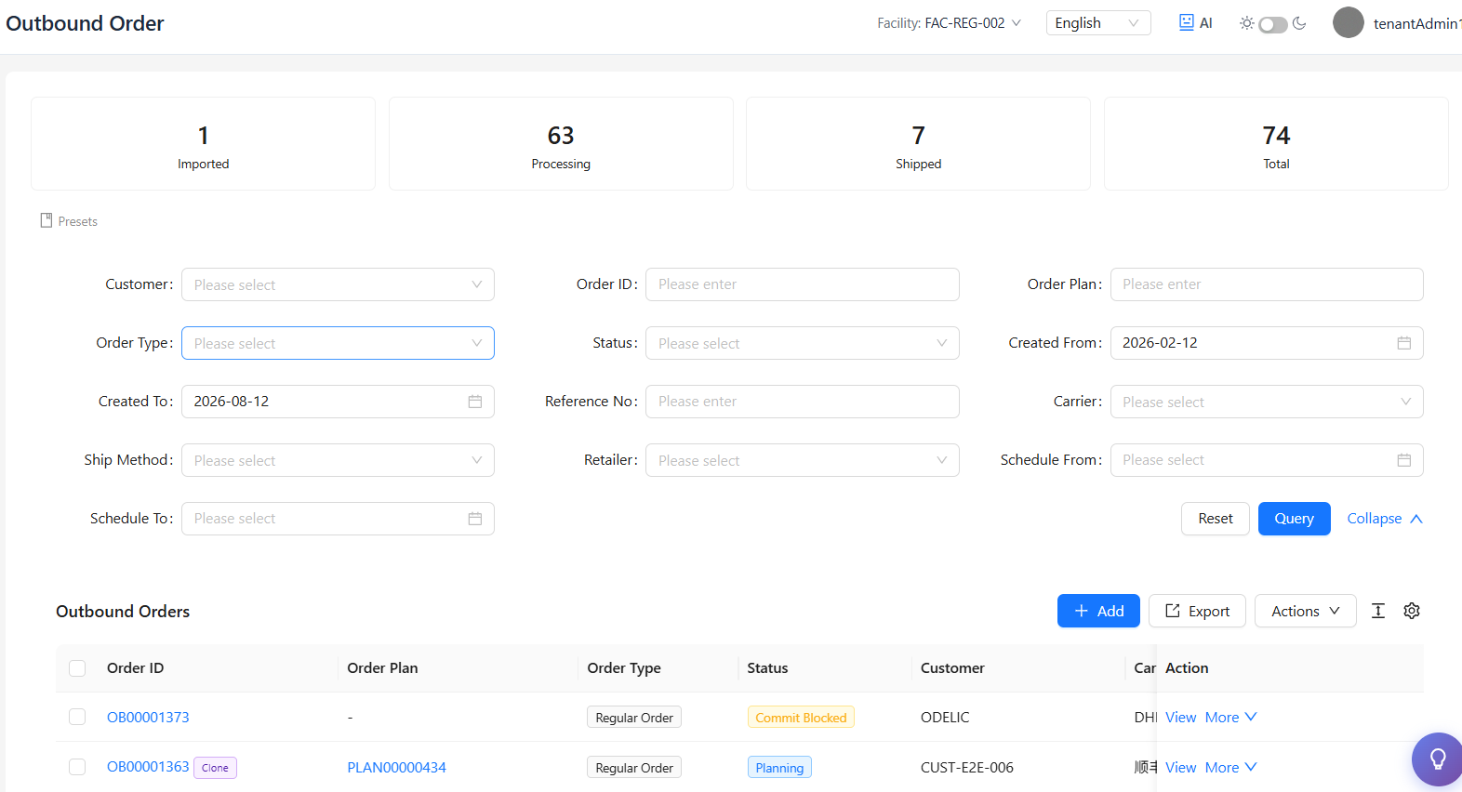
Task: Click the Query button
Action: click(x=1294, y=519)
